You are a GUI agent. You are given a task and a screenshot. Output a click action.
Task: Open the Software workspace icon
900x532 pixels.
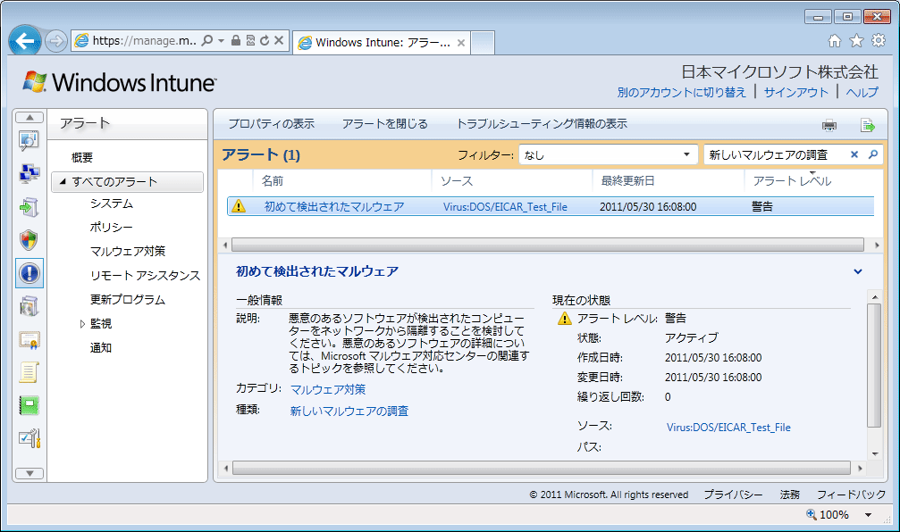tap(29, 306)
